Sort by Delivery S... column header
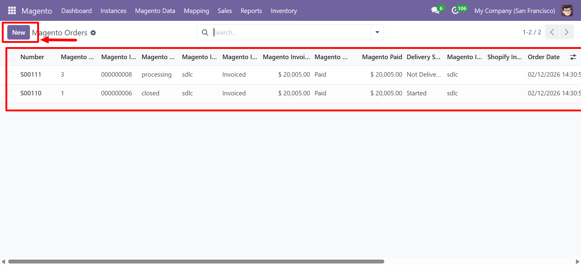This screenshot has width=581, height=265. pos(423,57)
